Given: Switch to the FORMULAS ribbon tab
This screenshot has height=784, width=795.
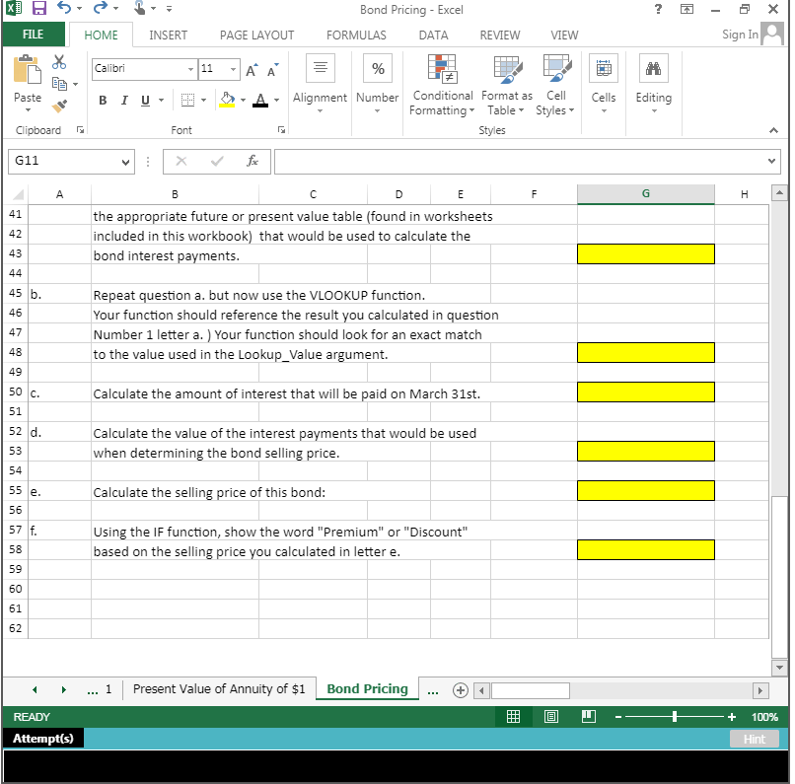Looking at the screenshot, I should (356, 35).
